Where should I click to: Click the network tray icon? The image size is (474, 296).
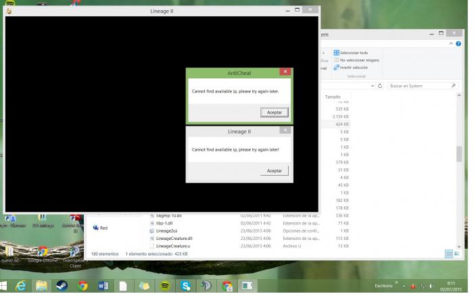coord(423,286)
